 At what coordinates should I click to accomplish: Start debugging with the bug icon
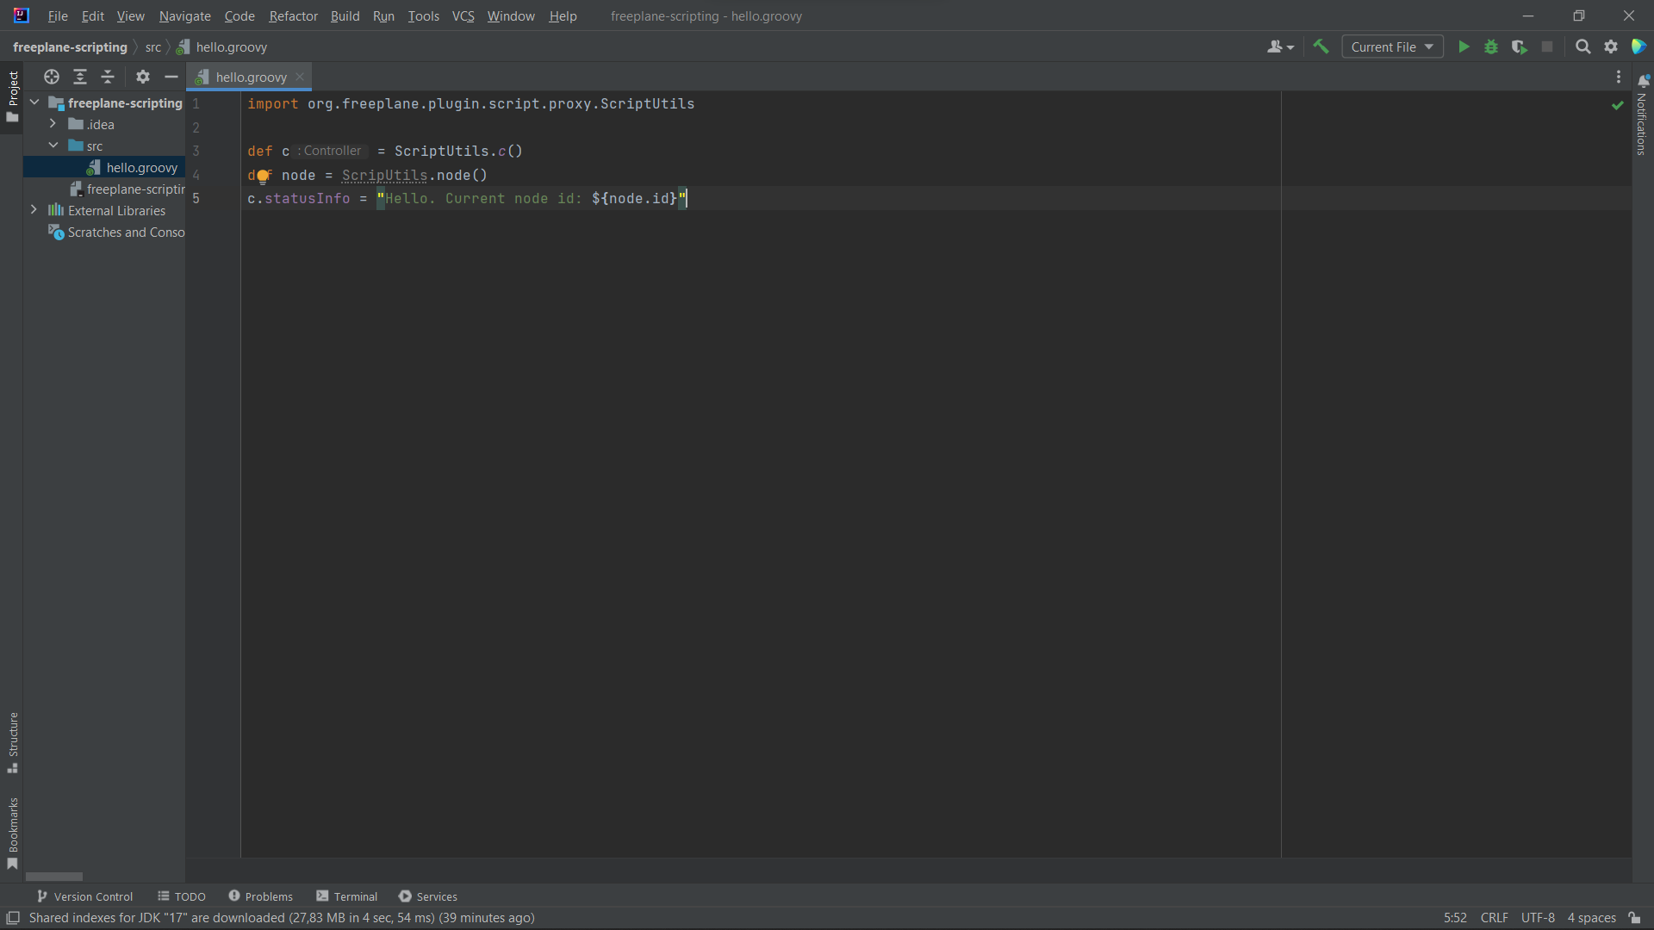click(x=1491, y=47)
